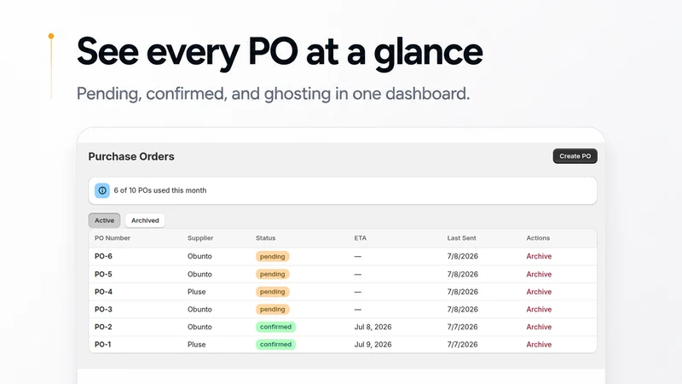This screenshot has height=384, width=682.
Task: Open the PO-5 row number
Action: coord(103,274)
